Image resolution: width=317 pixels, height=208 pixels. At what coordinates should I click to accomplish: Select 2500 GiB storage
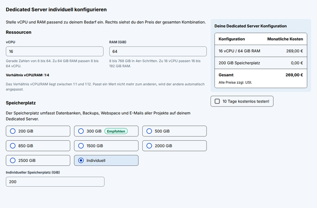click(x=38, y=160)
